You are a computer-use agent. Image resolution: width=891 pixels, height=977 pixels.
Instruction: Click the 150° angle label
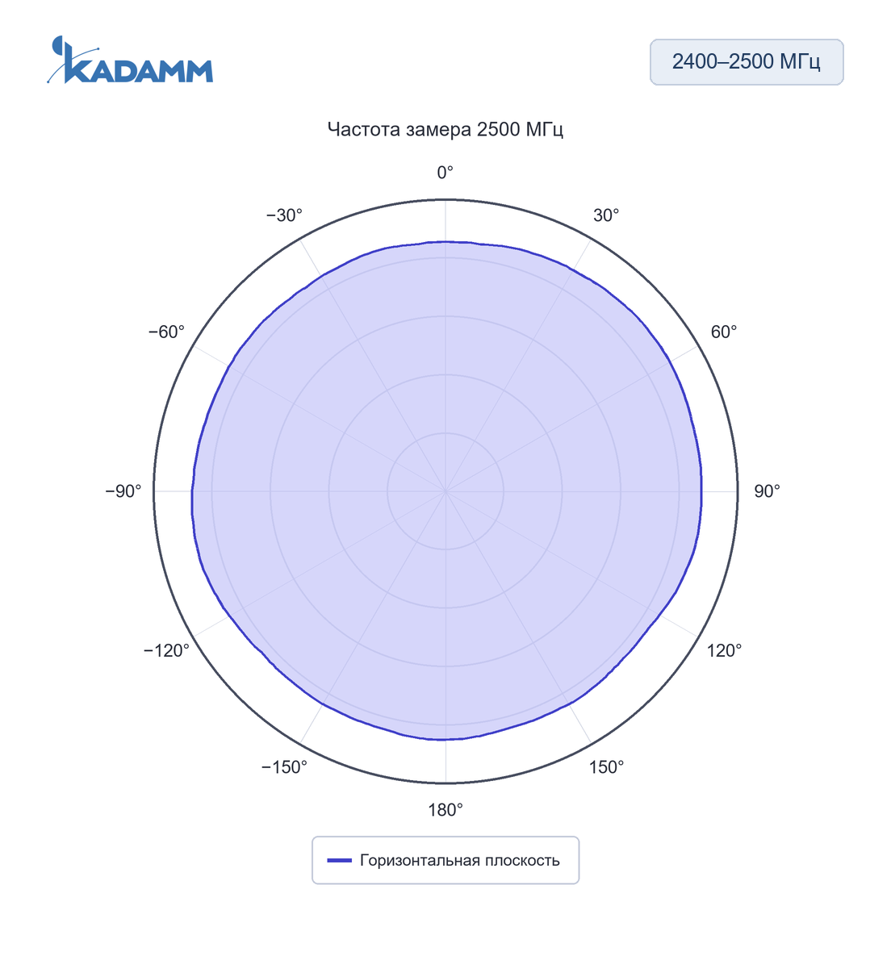[x=606, y=767]
